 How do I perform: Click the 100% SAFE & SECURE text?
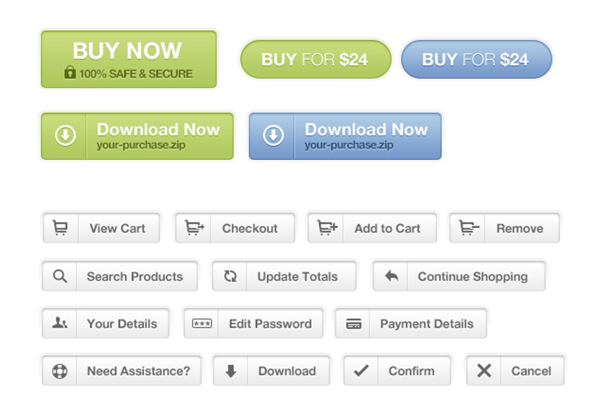136,74
